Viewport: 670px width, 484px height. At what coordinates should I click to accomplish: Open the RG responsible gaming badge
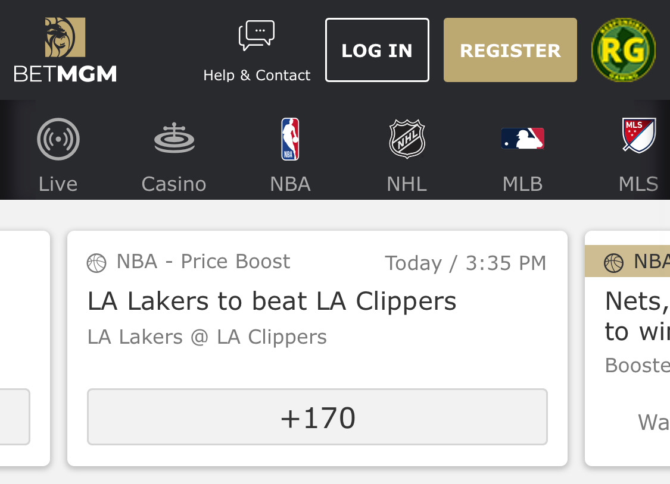click(624, 50)
